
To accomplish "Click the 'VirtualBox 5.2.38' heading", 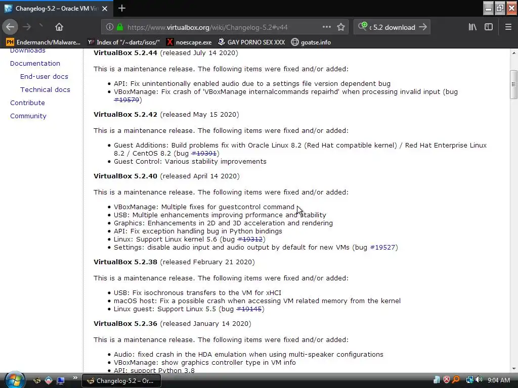I will [125, 262].
